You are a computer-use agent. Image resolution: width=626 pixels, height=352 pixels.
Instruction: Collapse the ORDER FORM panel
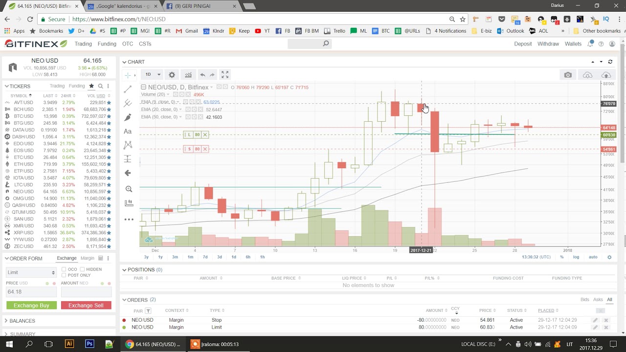[x=7, y=259]
